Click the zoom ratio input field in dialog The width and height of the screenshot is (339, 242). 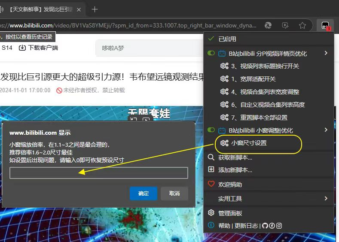pos(99,173)
